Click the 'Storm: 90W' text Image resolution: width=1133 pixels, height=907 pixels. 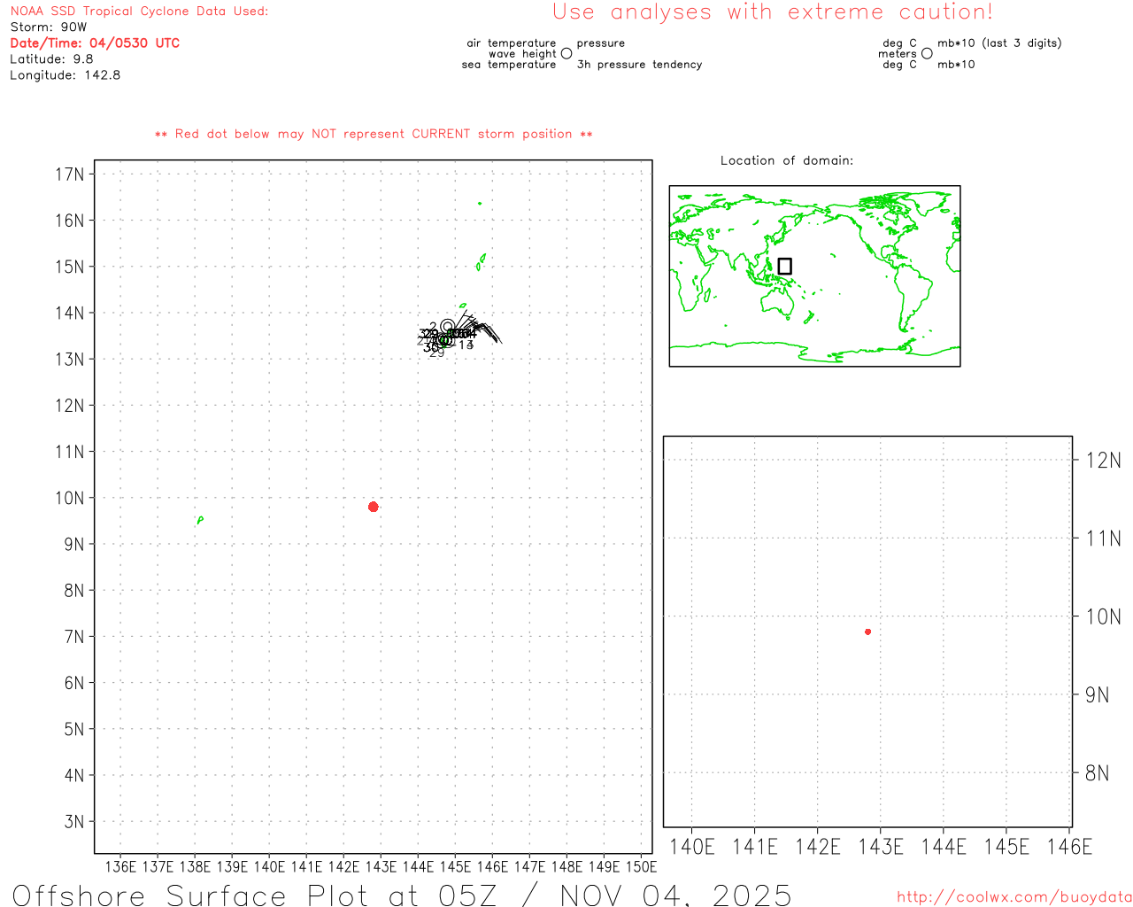click(49, 27)
